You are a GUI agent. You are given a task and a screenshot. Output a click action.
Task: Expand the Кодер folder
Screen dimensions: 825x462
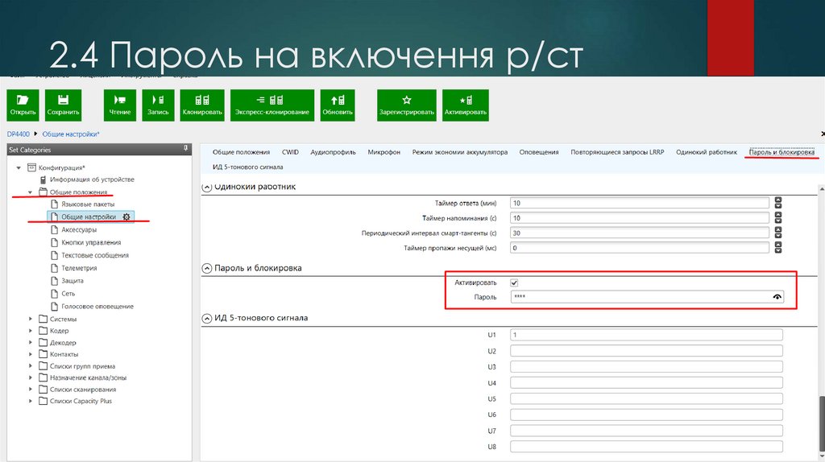pyautogui.click(x=31, y=331)
